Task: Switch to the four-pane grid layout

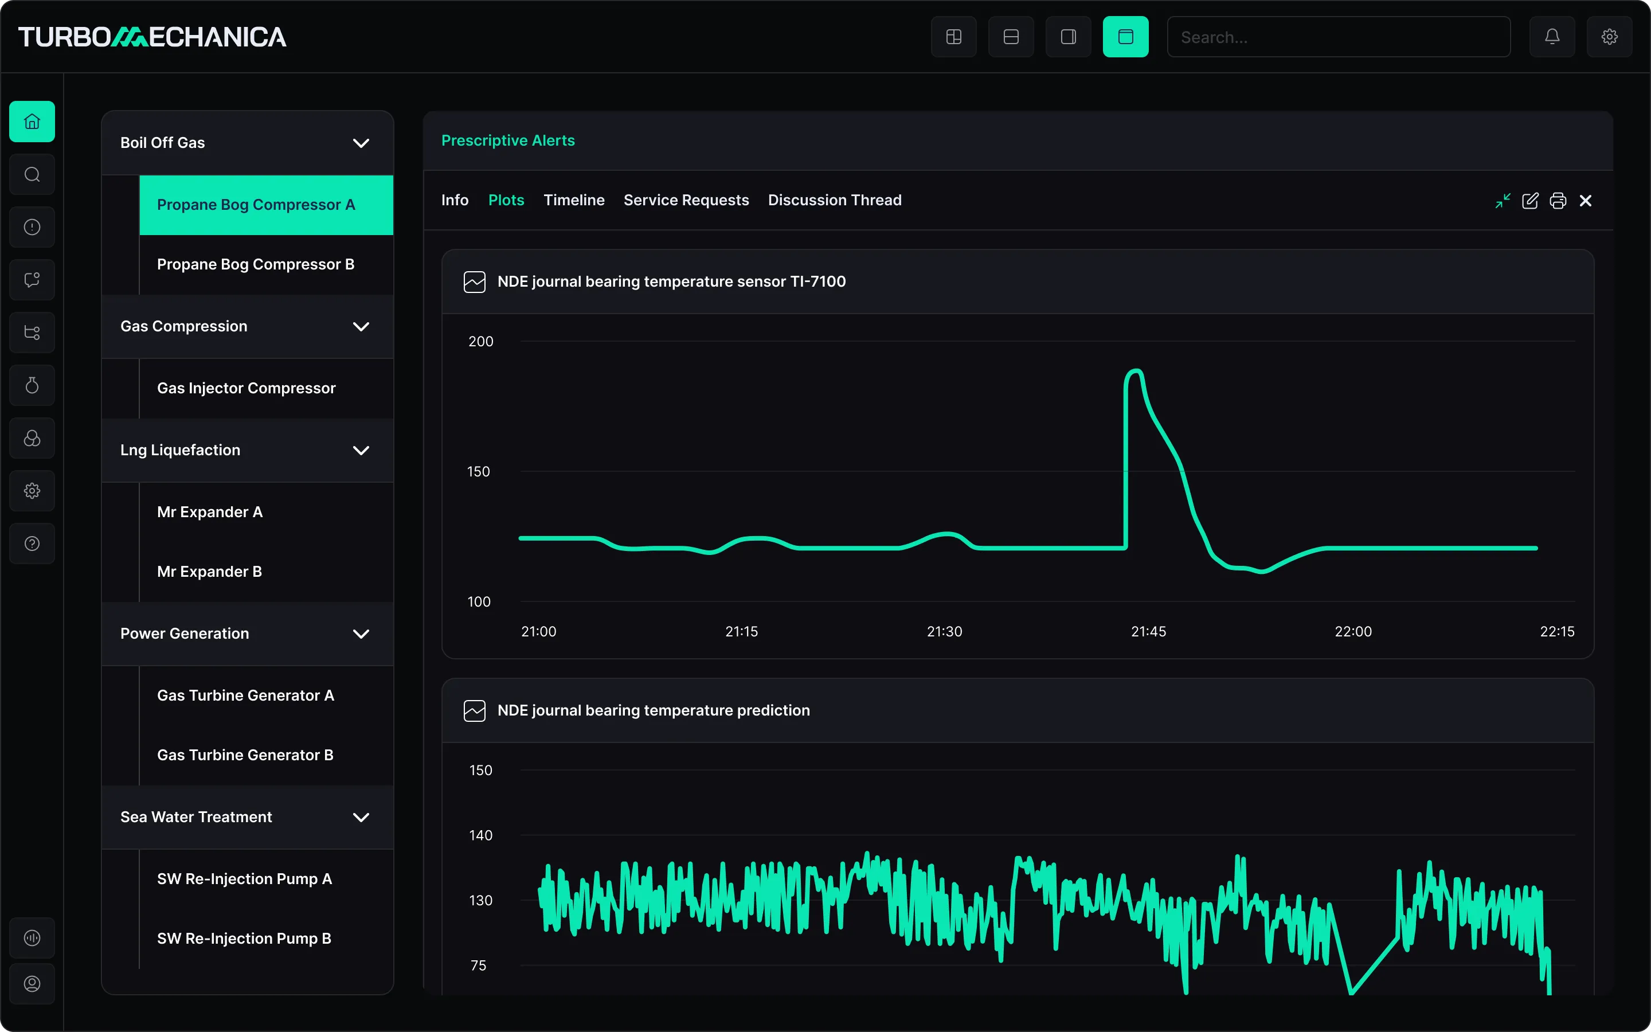Action: pos(954,37)
